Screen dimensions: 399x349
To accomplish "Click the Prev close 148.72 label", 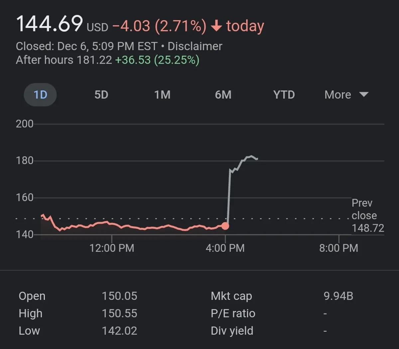I will (367, 215).
